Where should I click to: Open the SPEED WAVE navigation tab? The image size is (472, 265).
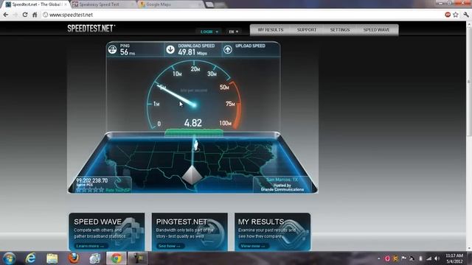376,29
